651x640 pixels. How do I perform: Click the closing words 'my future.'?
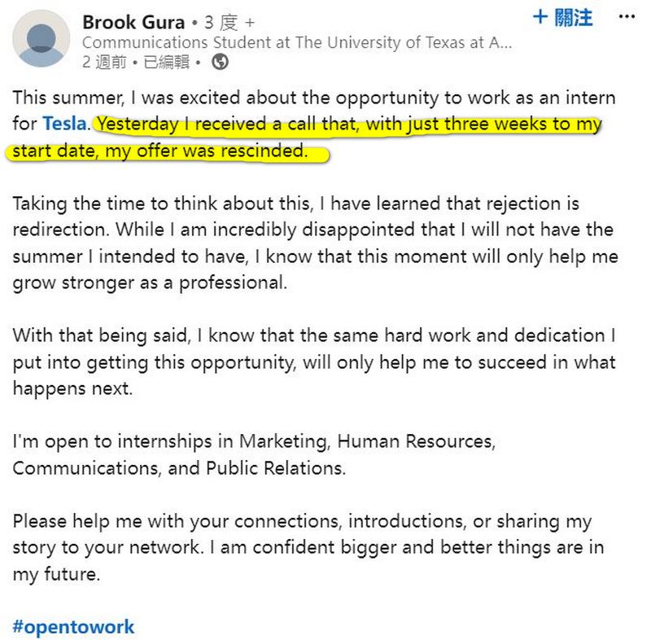56,574
